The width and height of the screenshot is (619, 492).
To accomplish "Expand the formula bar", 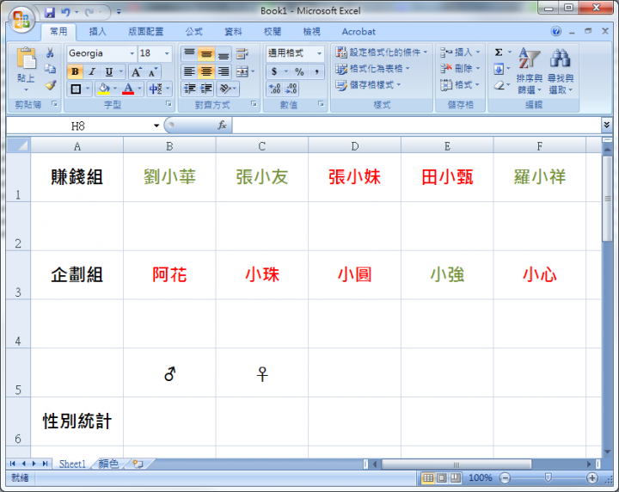I will pyautogui.click(x=606, y=126).
